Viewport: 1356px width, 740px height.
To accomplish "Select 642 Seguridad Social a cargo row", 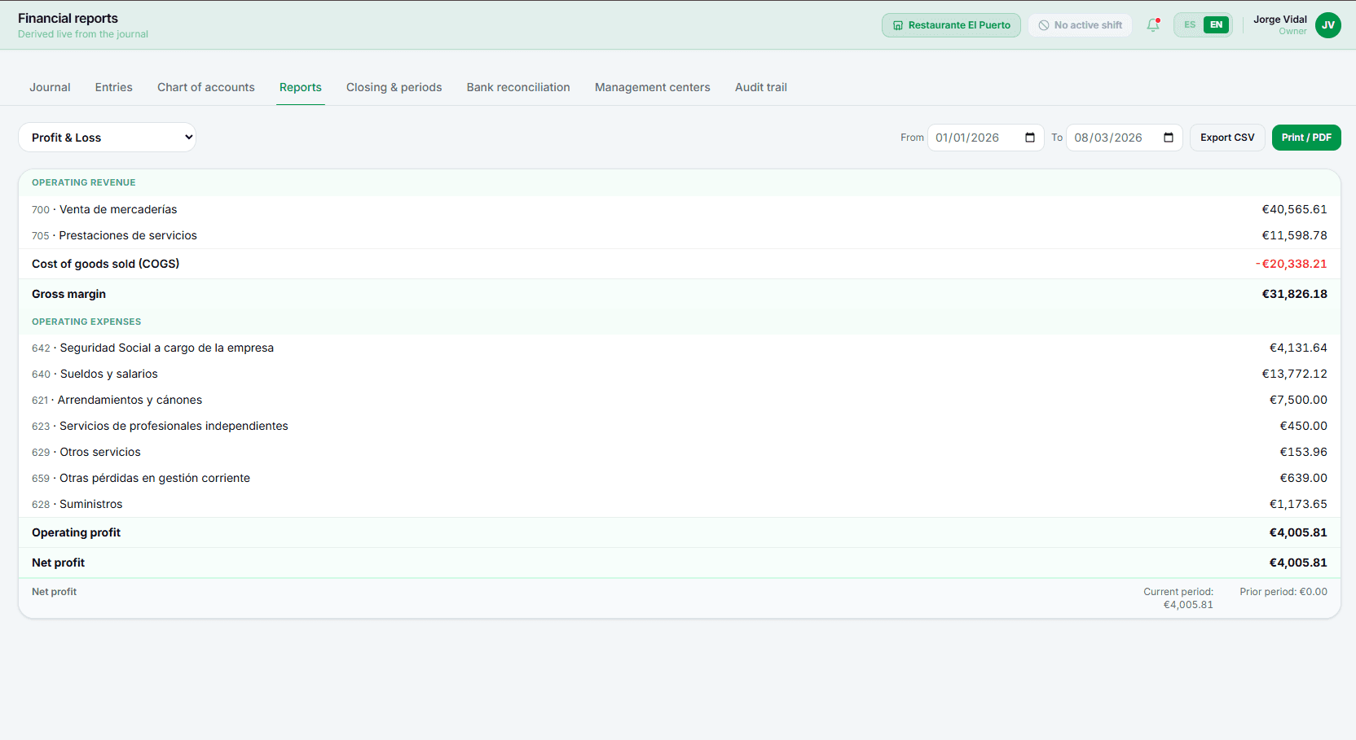I will (x=680, y=348).
